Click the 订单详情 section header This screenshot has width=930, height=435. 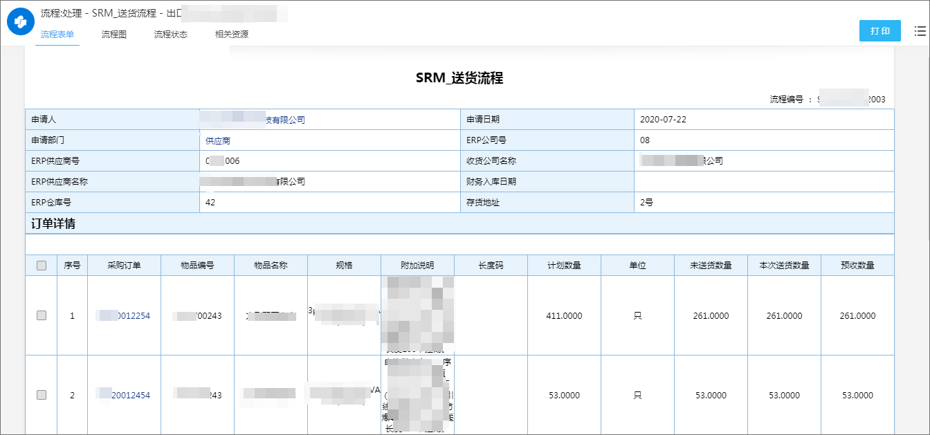click(x=53, y=223)
